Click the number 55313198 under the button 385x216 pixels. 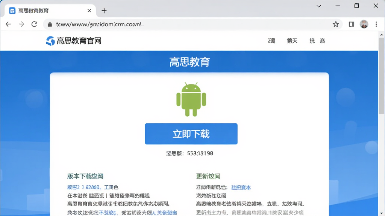200,153
